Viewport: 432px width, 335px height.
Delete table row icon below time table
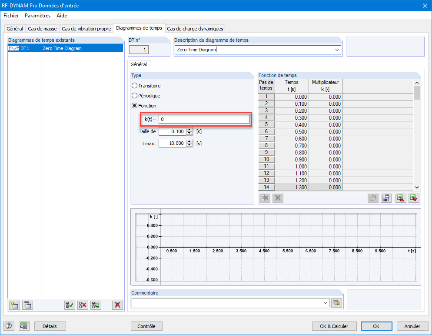point(265,198)
